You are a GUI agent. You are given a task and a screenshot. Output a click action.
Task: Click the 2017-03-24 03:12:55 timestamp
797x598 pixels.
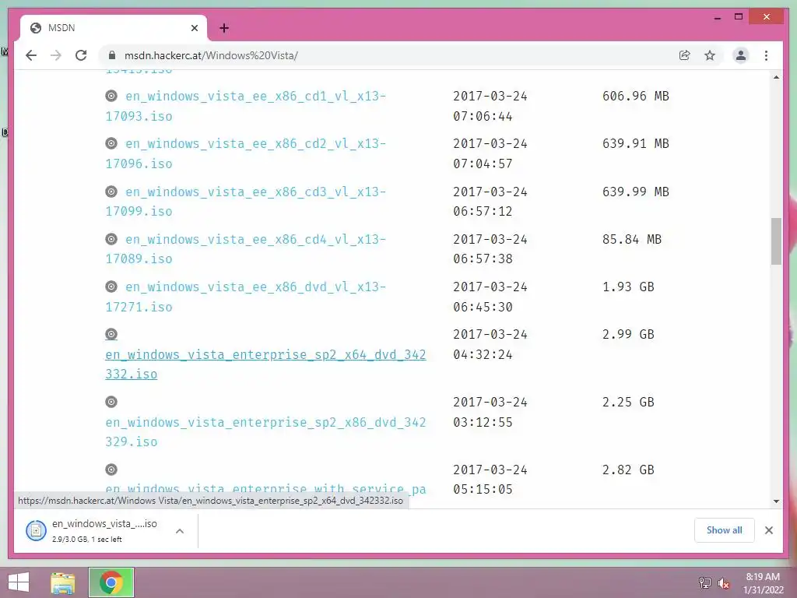pyautogui.click(x=490, y=412)
